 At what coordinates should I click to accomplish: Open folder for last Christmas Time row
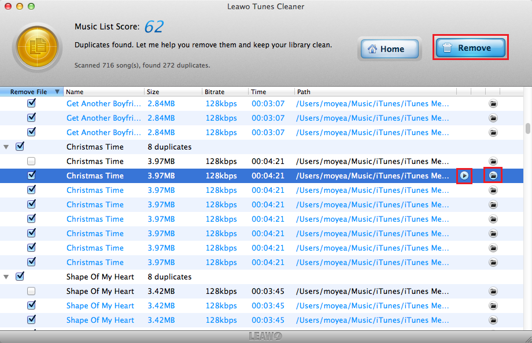493,262
